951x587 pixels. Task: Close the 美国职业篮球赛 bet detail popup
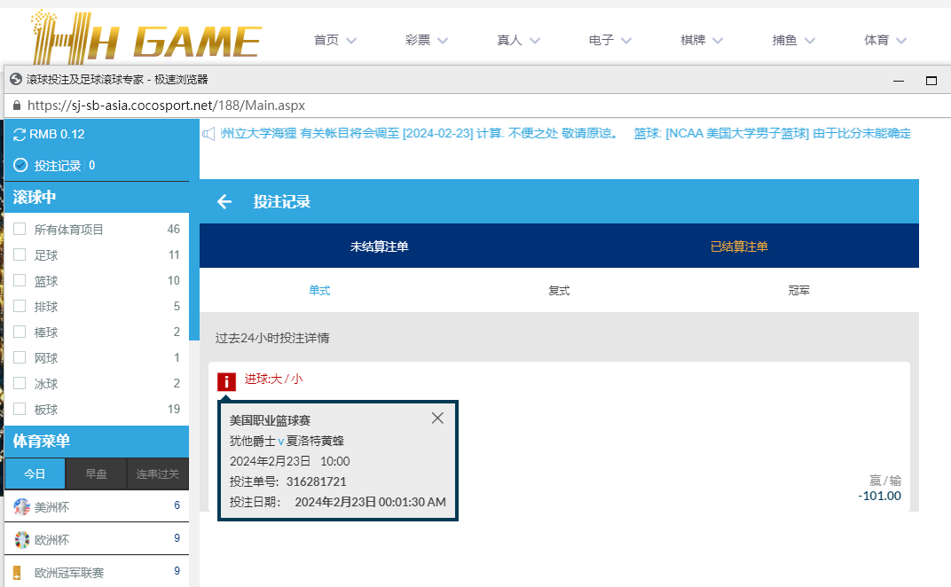click(437, 418)
